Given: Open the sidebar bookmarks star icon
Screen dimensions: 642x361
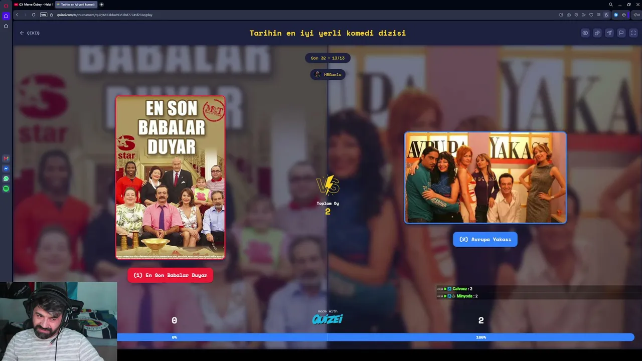Looking at the screenshot, I should coord(6,26).
